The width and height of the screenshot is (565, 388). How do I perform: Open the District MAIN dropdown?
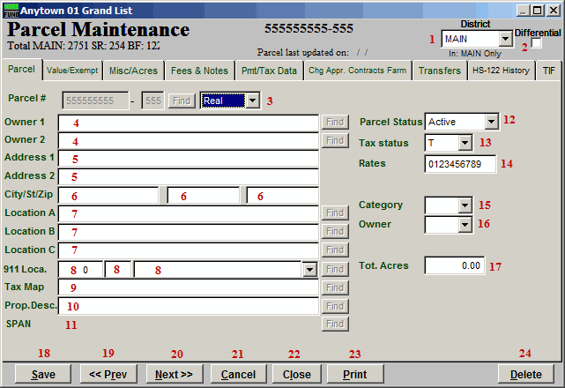click(x=505, y=40)
